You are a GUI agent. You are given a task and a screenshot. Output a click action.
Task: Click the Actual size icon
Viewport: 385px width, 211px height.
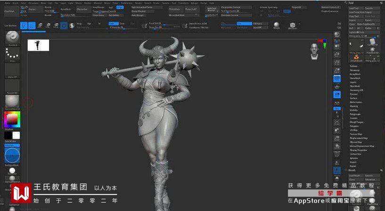[337, 63]
